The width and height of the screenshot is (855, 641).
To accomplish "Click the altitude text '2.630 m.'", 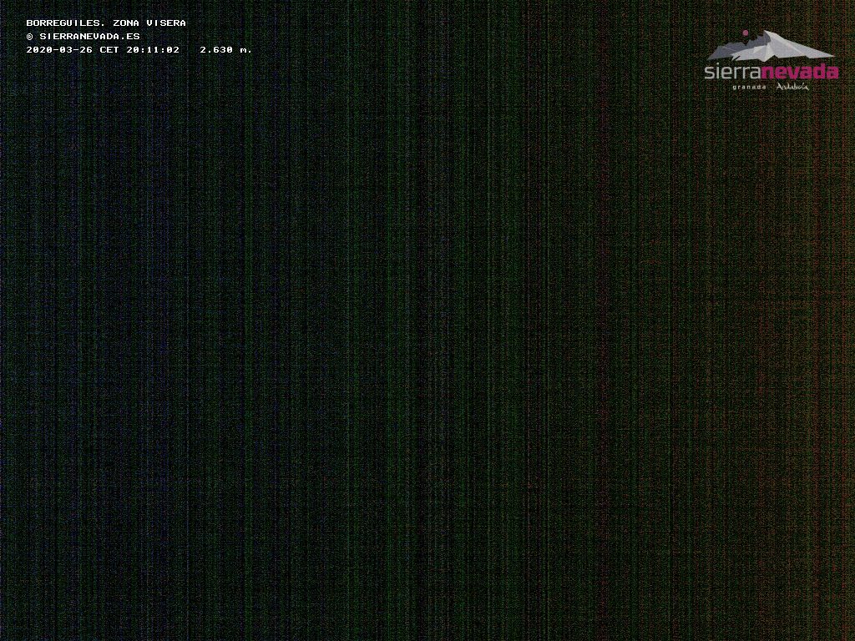I will pyautogui.click(x=225, y=49).
